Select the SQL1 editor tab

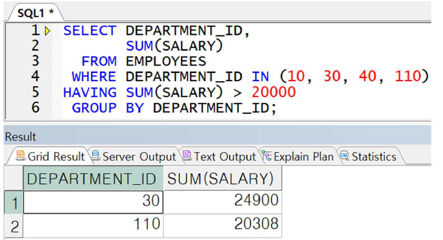coord(36,13)
